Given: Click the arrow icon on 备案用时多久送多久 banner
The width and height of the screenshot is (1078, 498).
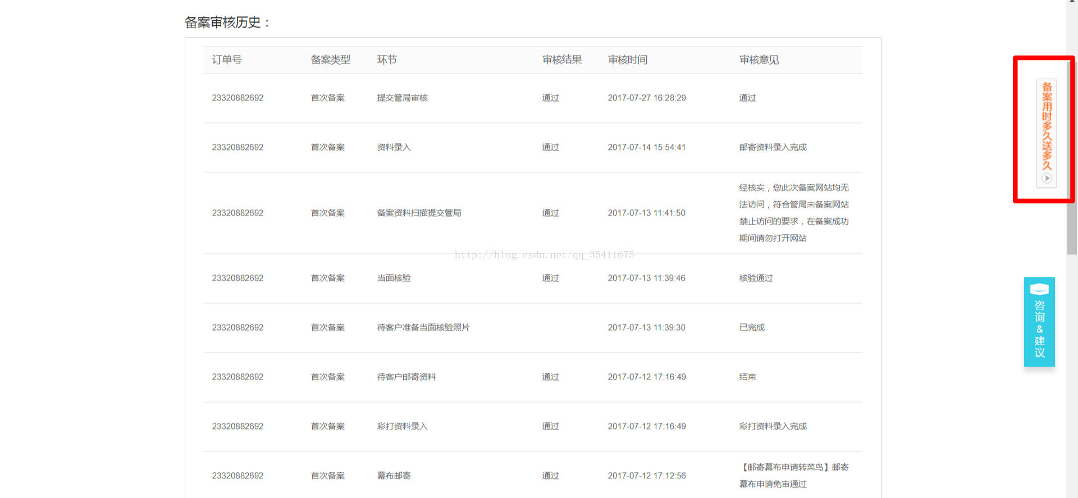Looking at the screenshot, I should 1047,179.
